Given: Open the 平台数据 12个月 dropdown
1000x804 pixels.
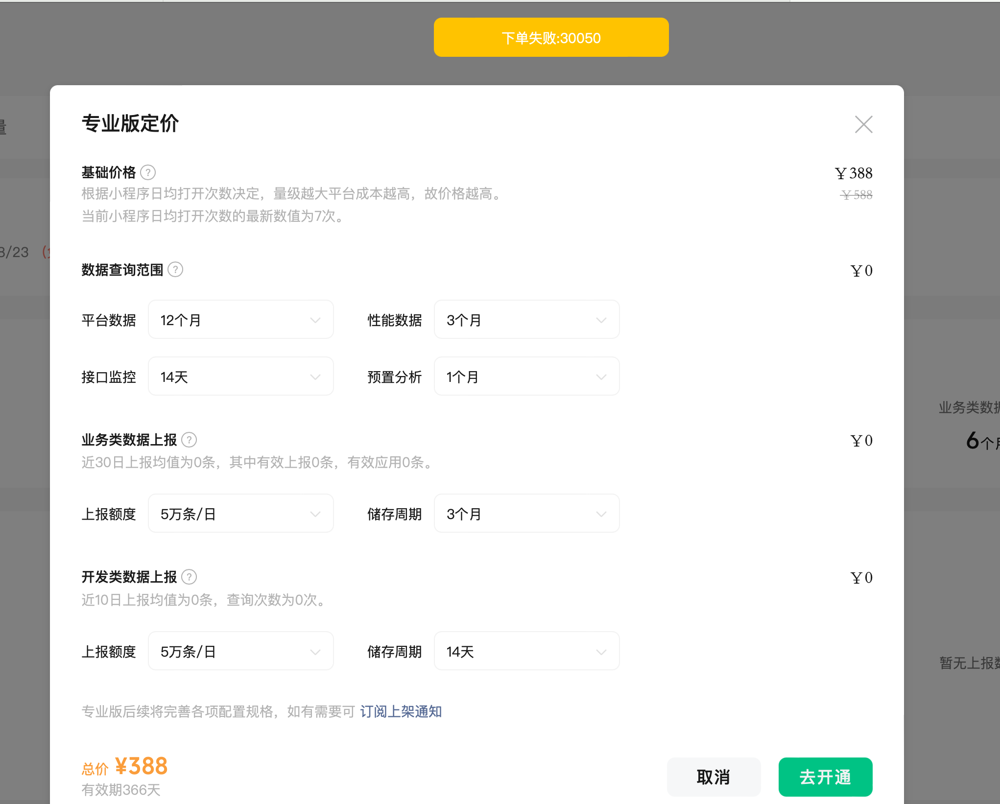Looking at the screenshot, I should [x=240, y=320].
